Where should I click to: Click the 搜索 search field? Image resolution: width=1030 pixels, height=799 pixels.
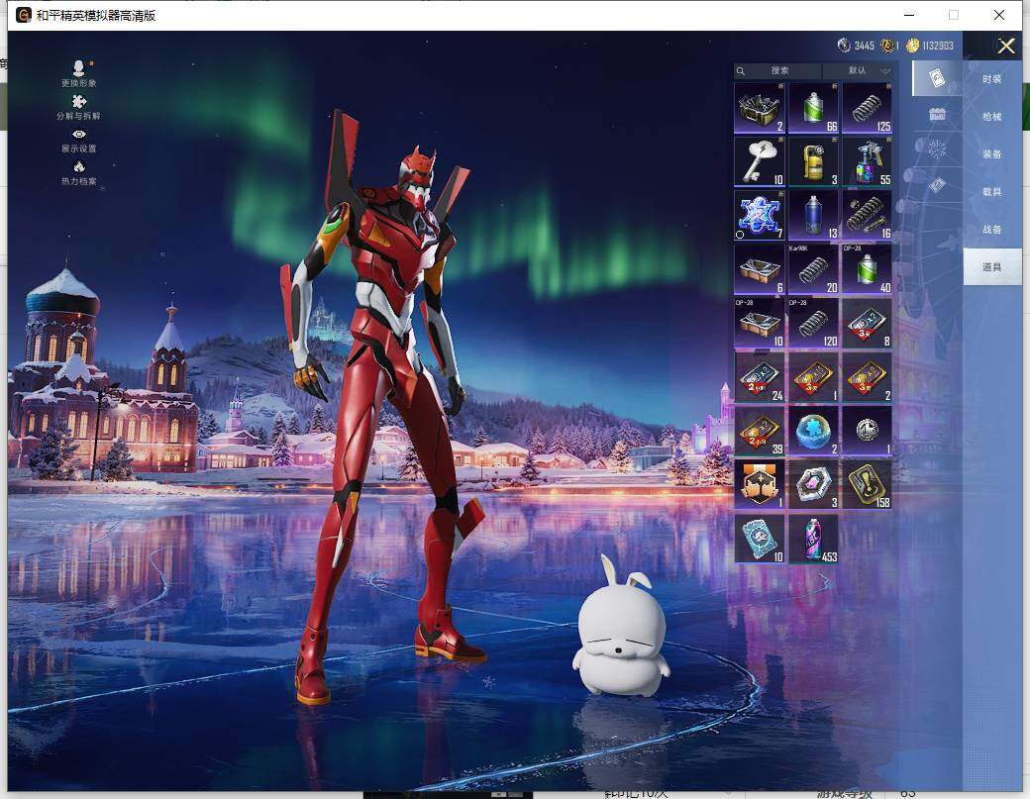[779, 71]
